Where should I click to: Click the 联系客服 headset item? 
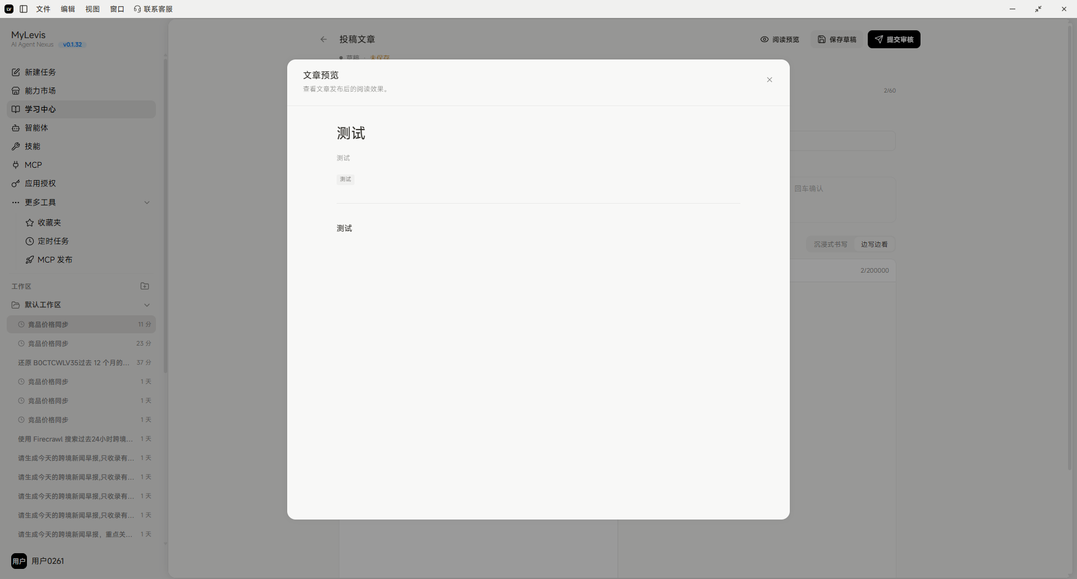tap(153, 9)
